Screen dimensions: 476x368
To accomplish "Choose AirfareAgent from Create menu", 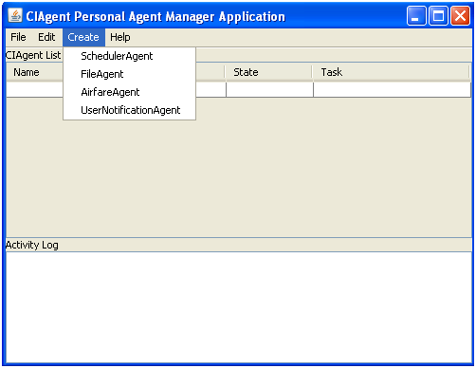I will click(129, 92).
